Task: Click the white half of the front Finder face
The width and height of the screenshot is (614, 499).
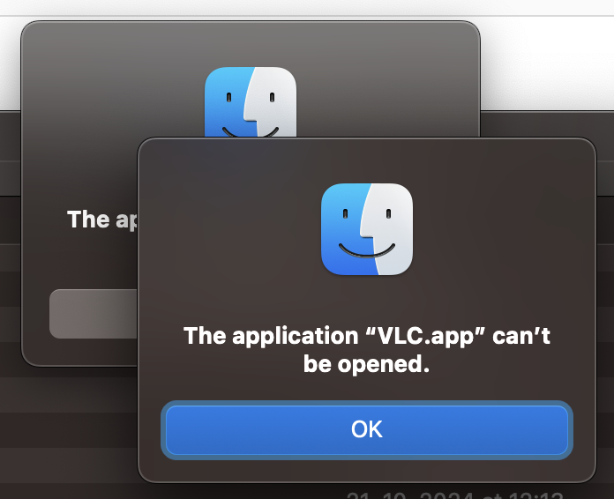Action: pos(392,229)
